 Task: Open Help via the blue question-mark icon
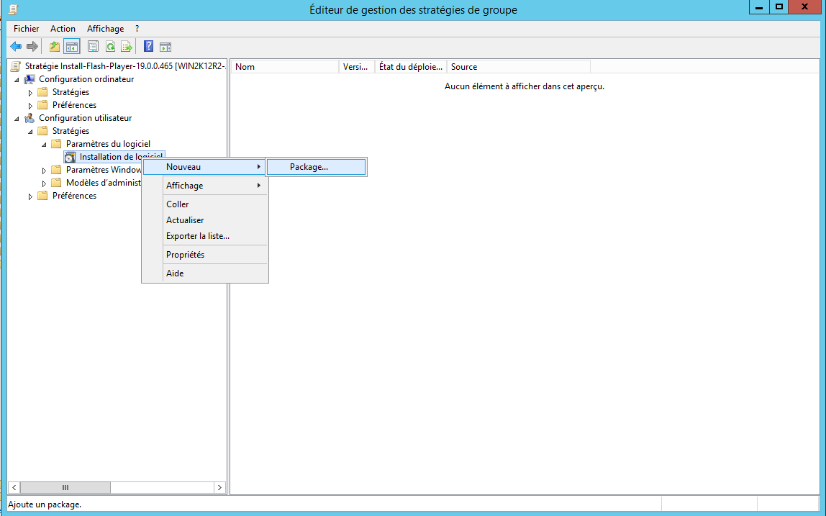tap(148, 47)
